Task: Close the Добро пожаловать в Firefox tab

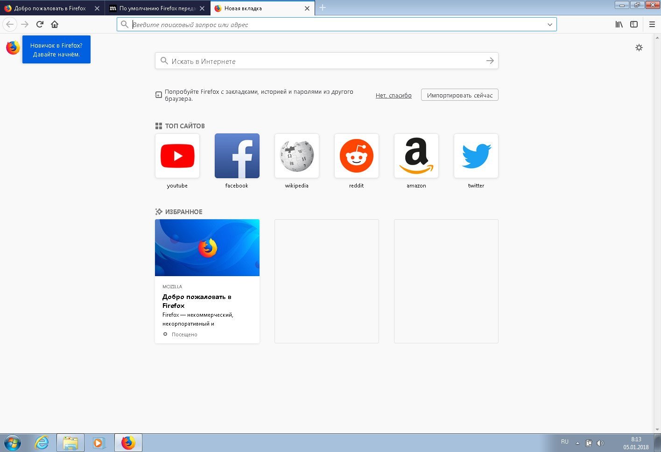Action: tap(97, 8)
